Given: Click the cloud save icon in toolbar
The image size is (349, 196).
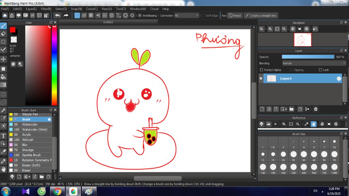Looking at the screenshot, I should pyautogui.click(x=5, y=16).
